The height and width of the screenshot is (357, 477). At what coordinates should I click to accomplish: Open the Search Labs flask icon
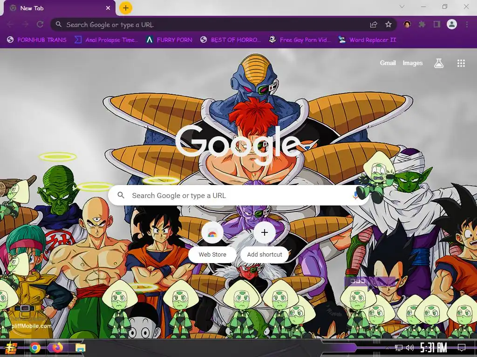click(439, 63)
